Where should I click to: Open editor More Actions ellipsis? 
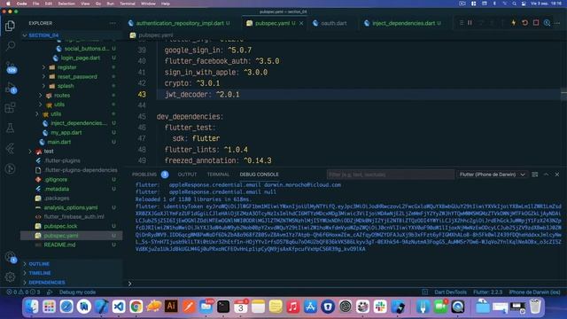click(x=557, y=23)
